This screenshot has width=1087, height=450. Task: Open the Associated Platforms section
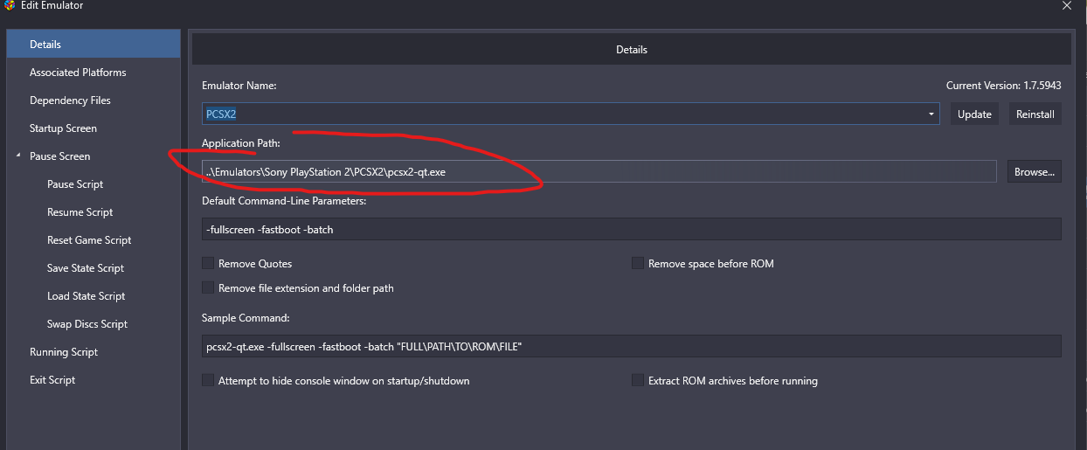78,73
